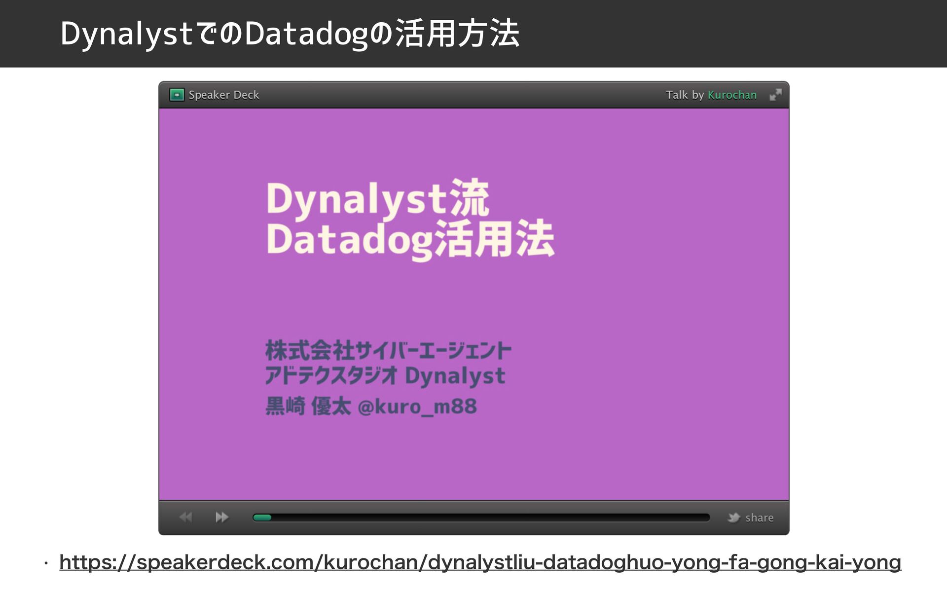
Task: Click the share text label
Action: pos(759,518)
